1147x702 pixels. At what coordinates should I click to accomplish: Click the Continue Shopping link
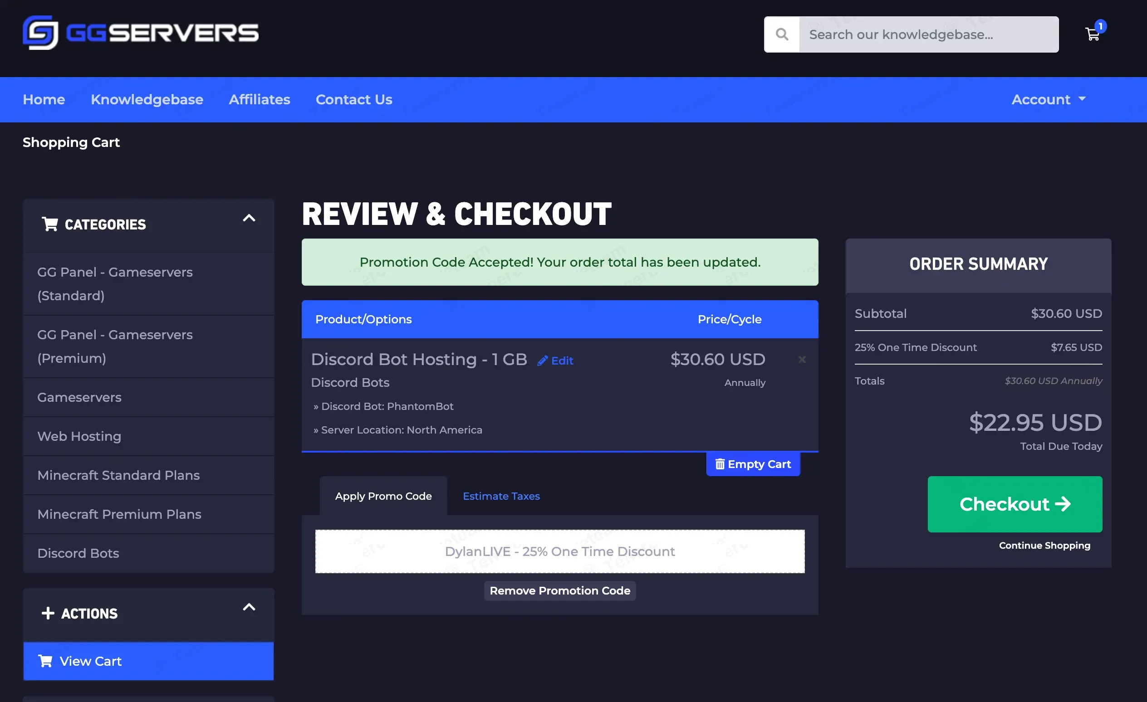tap(1044, 545)
